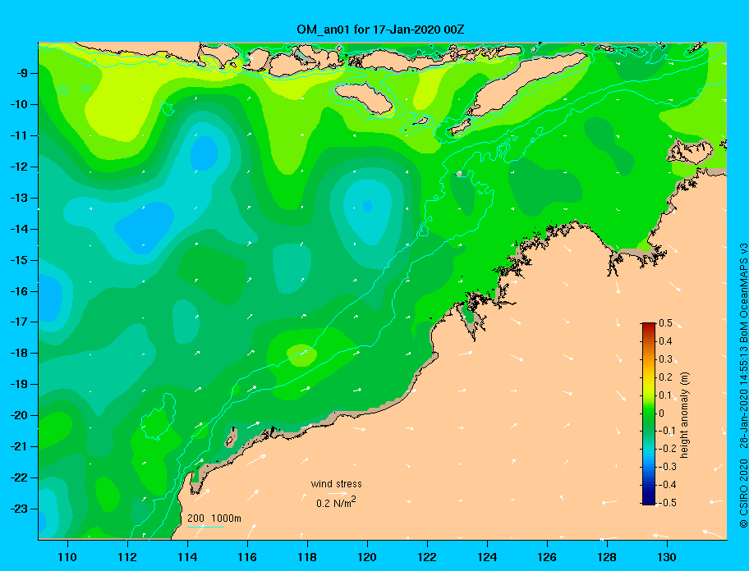749x571 pixels.
Task: Click latitude axis label "-9"
Action: (x=21, y=74)
